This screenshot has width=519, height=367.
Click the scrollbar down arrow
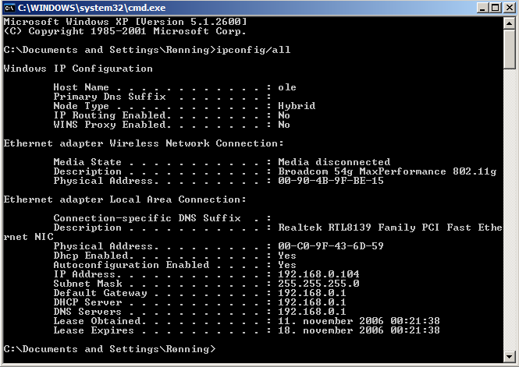click(x=509, y=356)
